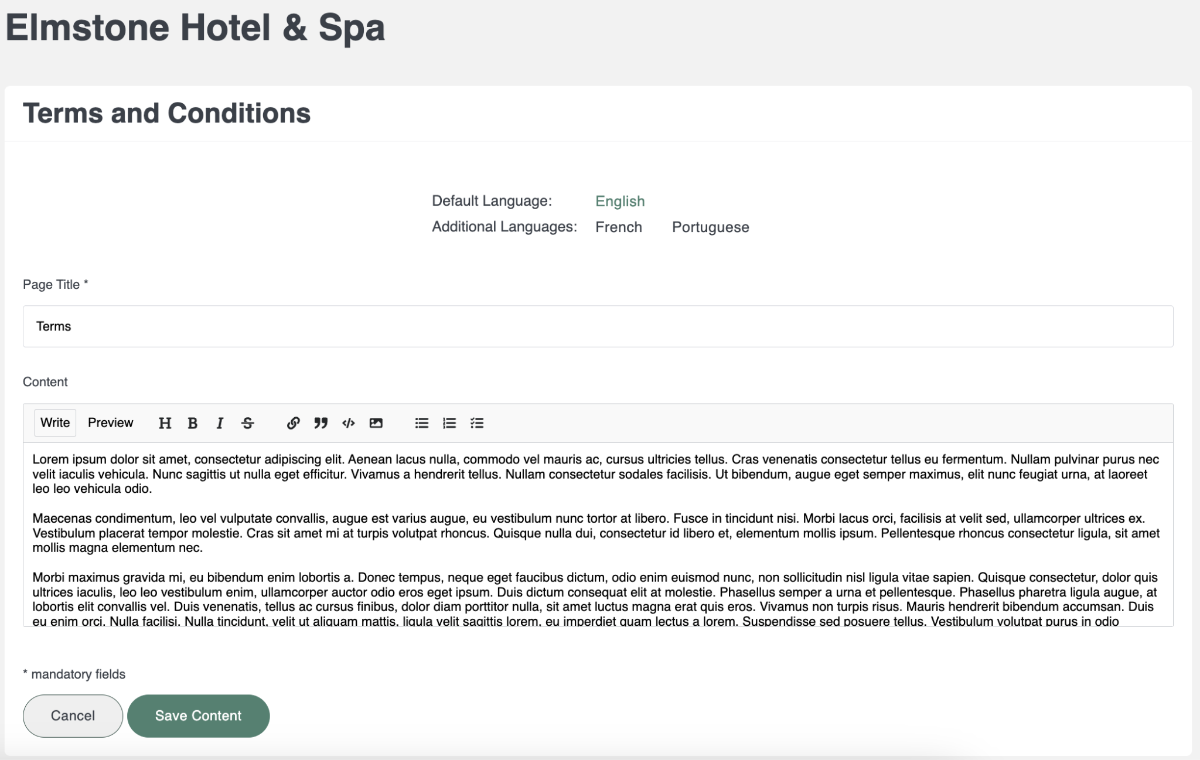Screen dimensions: 1200x760
Task: Click the Page Title input field
Action: pos(598,326)
